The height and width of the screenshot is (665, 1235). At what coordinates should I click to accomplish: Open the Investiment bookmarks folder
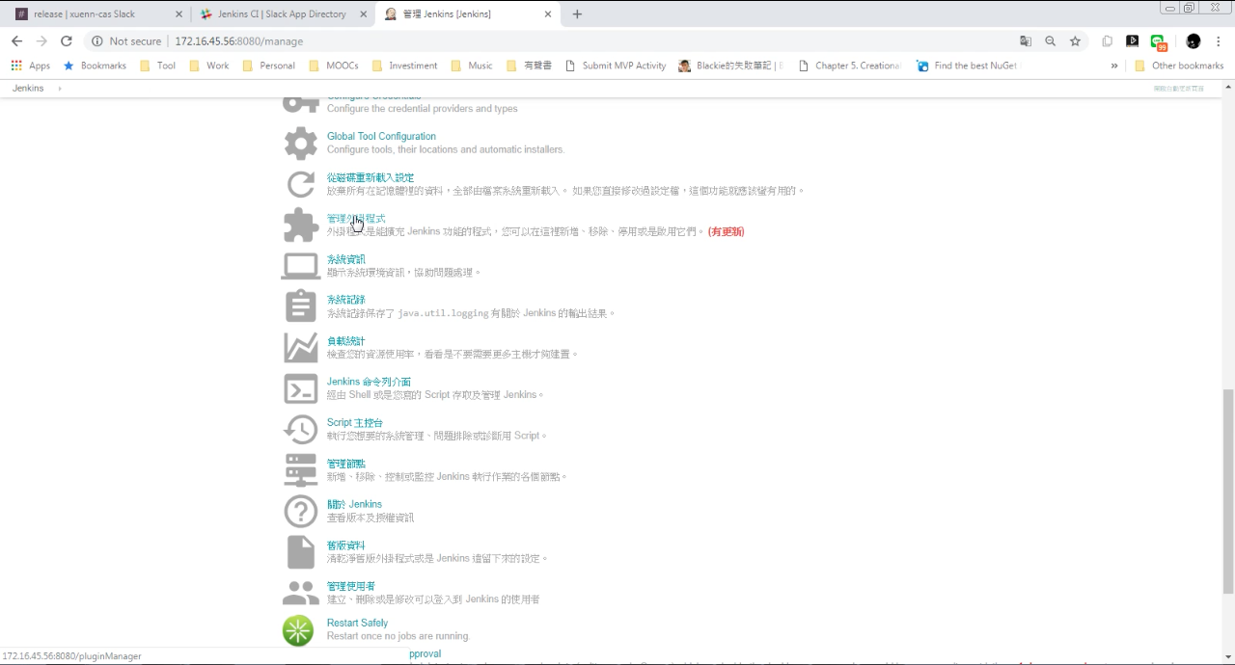click(x=405, y=66)
